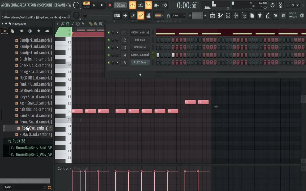The width and height of the screenshot is (306, 191).
Task: Toggle blend recording overdub icon
Action: point(156,5)
